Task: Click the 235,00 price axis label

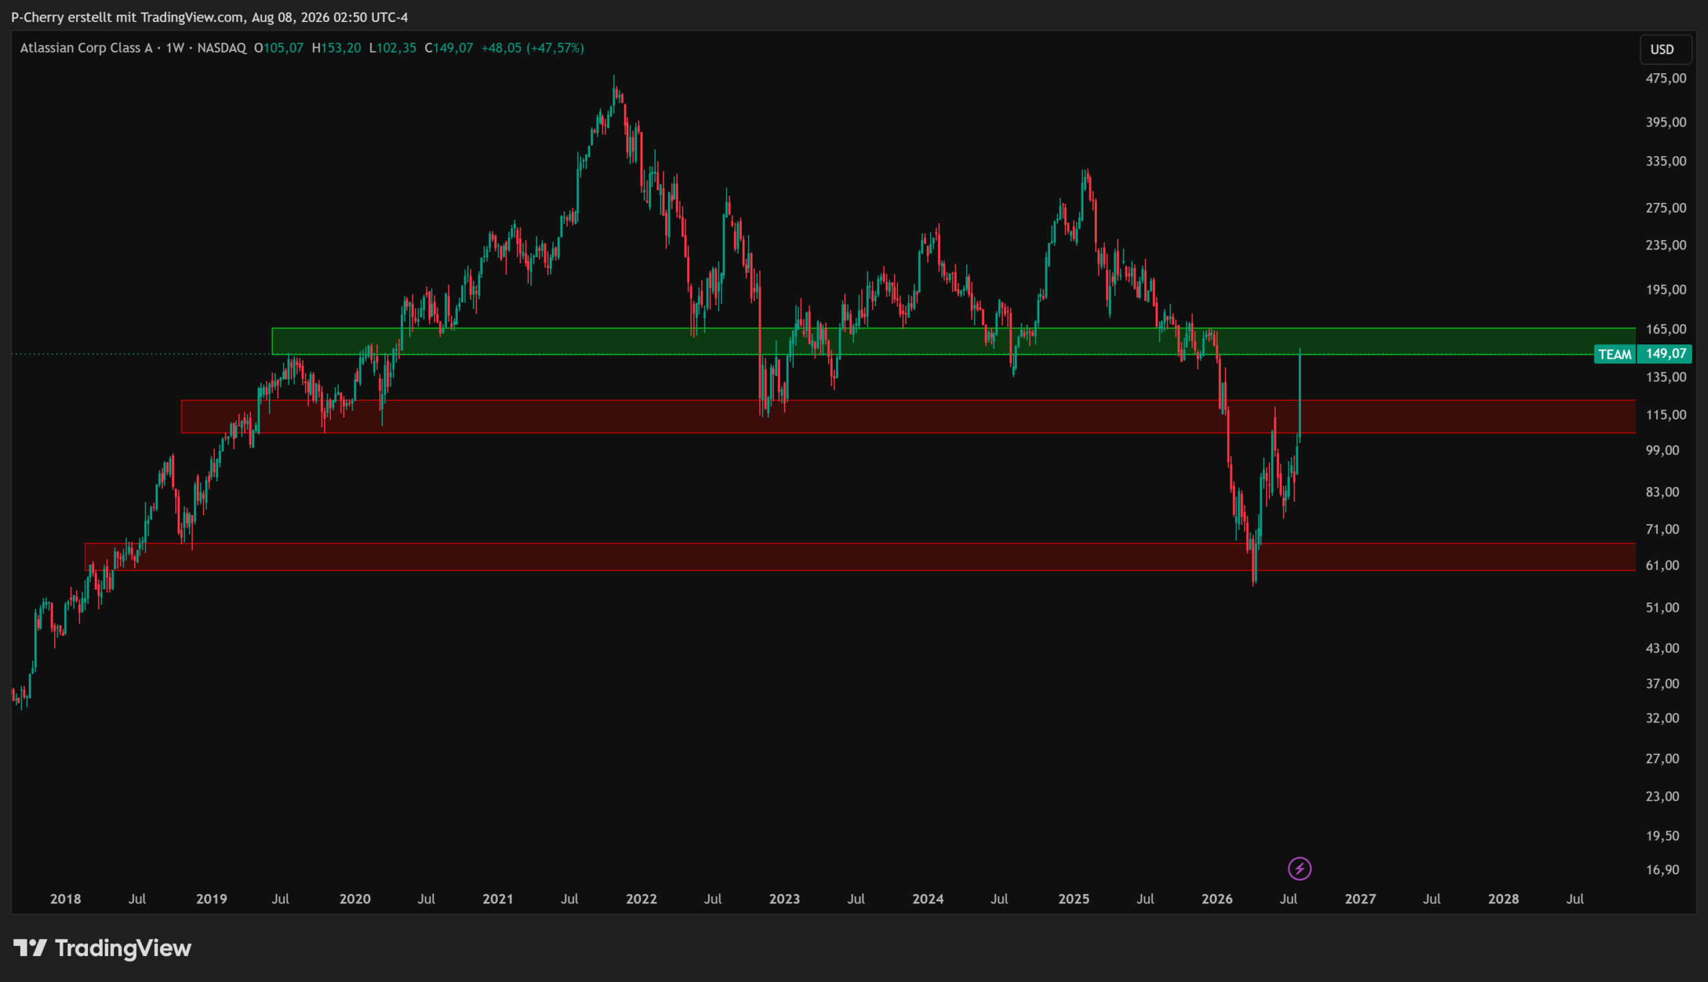Action: tap(1665, 245)
